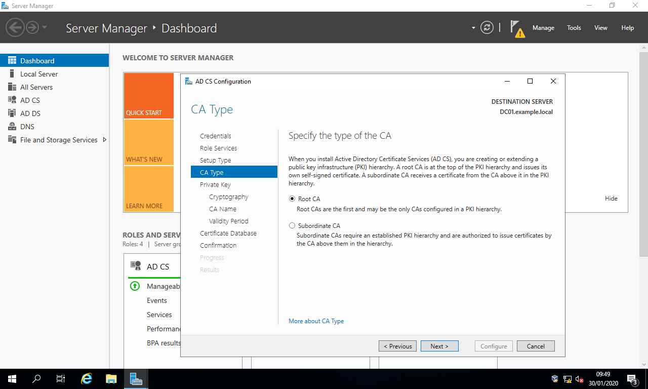The height and width of the screenshot is (389, 648).
Task: Refresh the Server Manager dashboard
Action: 487,28
